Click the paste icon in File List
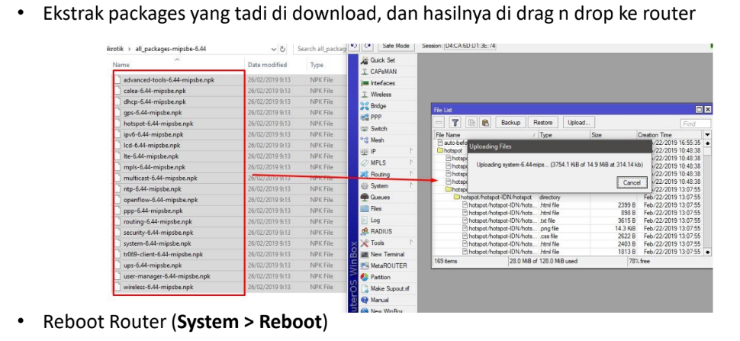This screenshot has height=341, width=740. click(484, 123)
